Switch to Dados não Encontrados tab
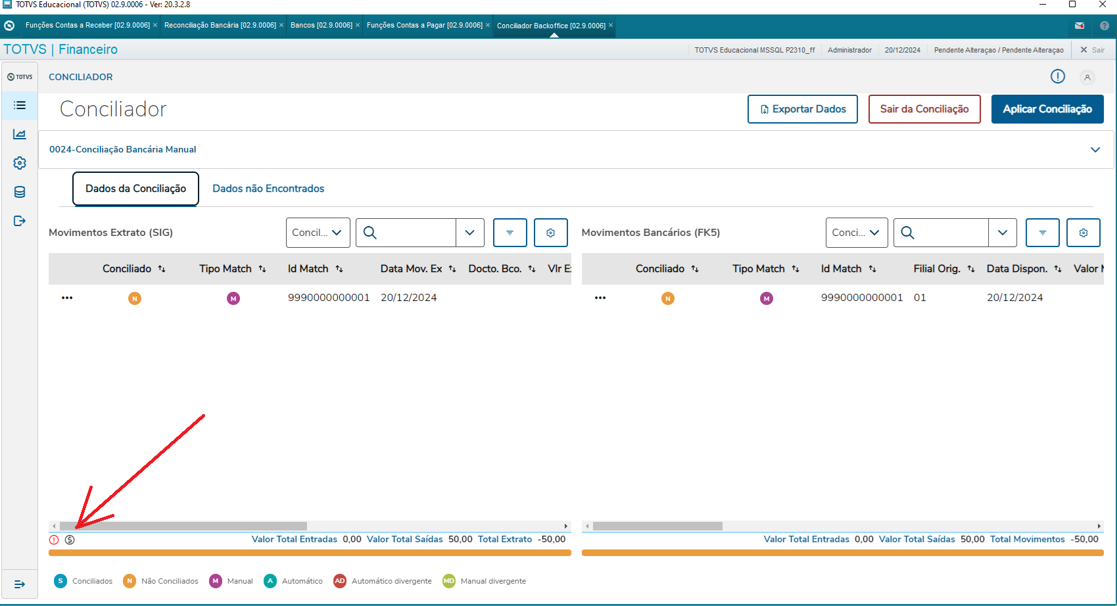1117x606 pixels. (268, 189)
